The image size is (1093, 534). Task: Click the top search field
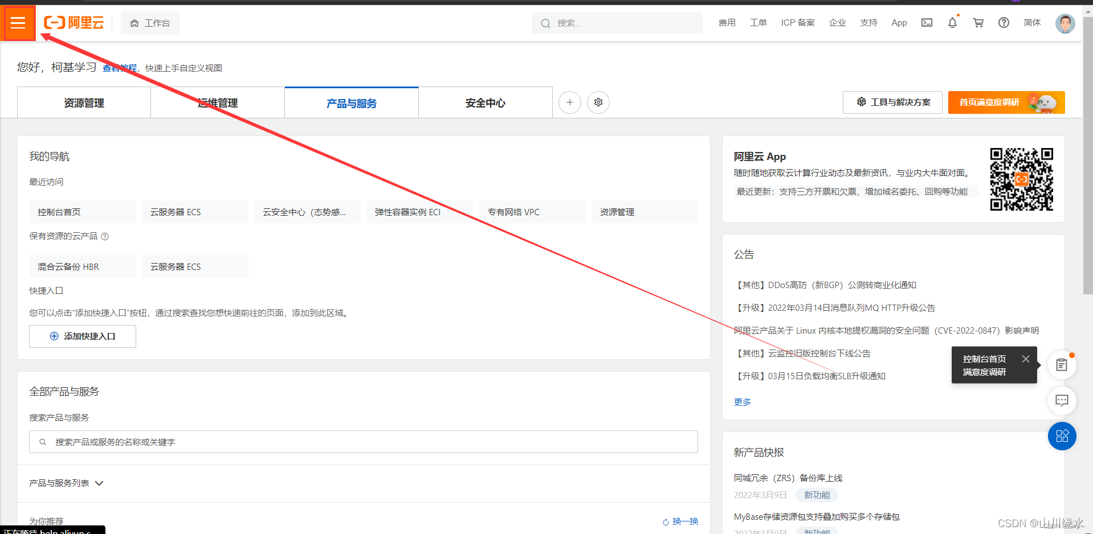(x=617, y=23)
